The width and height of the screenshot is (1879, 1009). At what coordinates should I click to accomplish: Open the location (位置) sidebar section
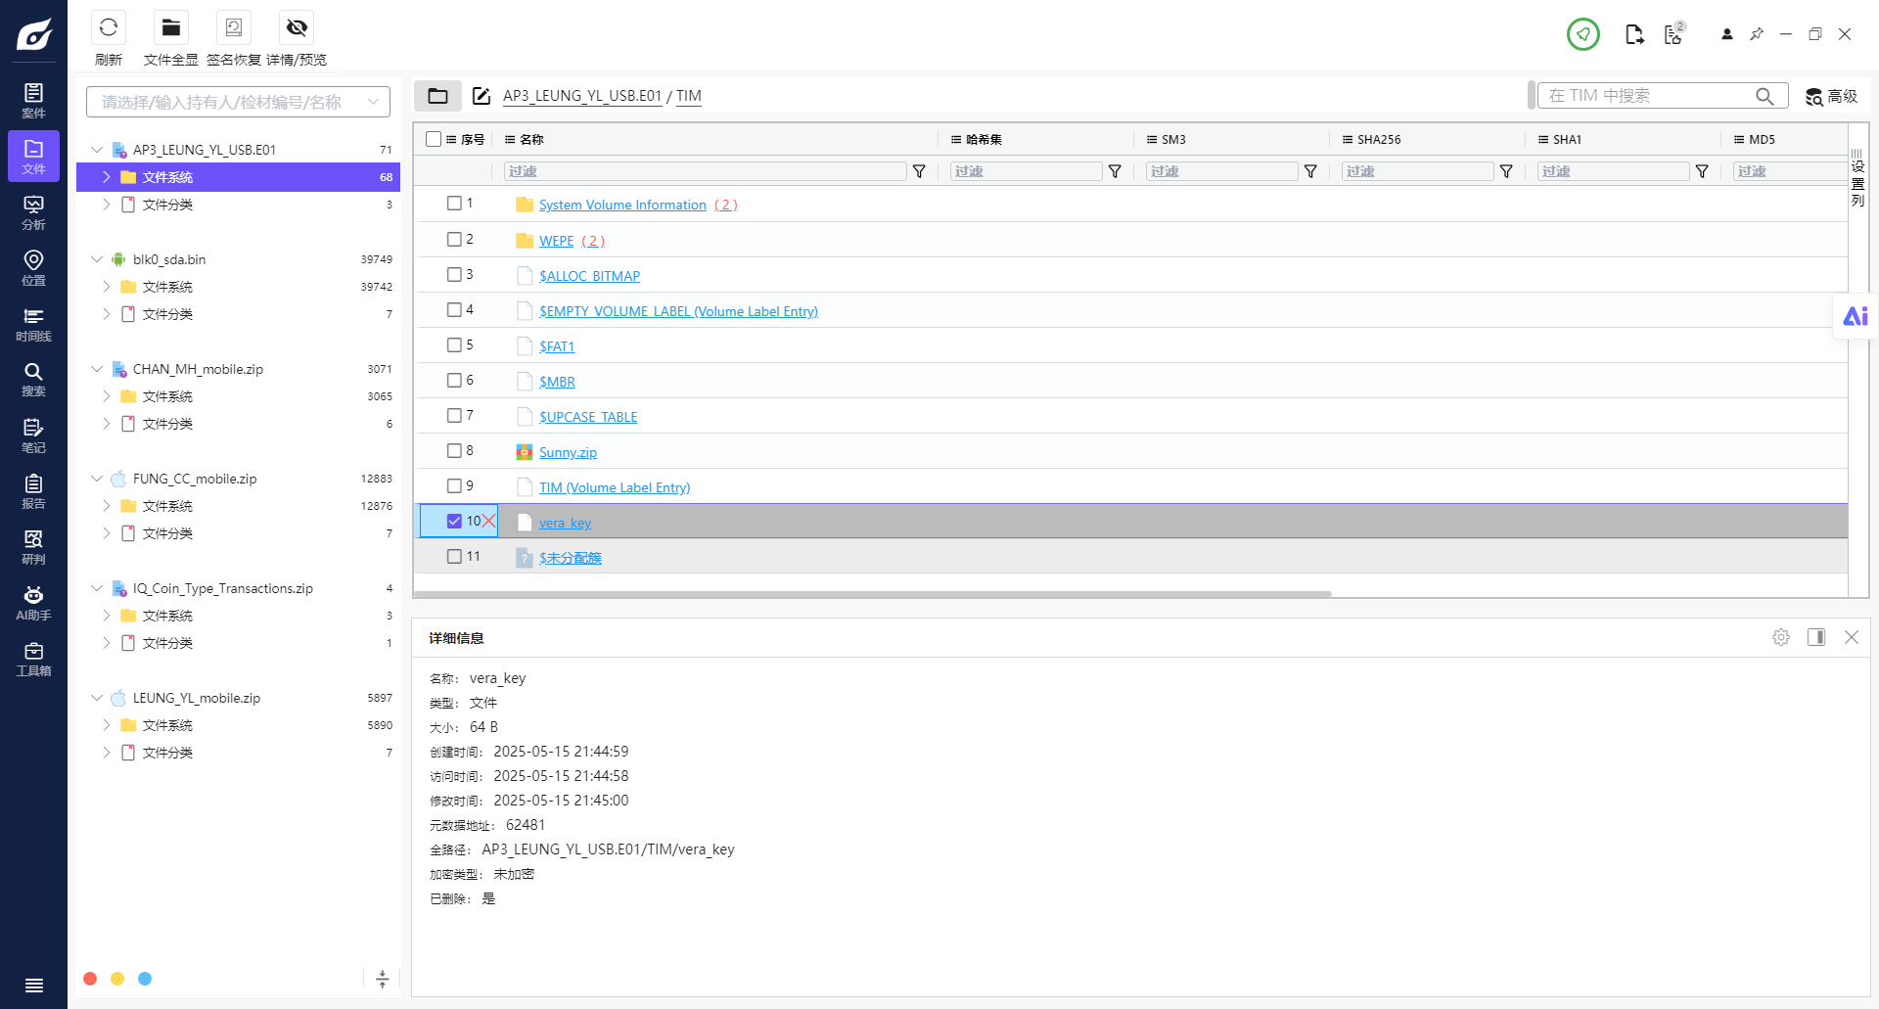click(x=33, y=268)
